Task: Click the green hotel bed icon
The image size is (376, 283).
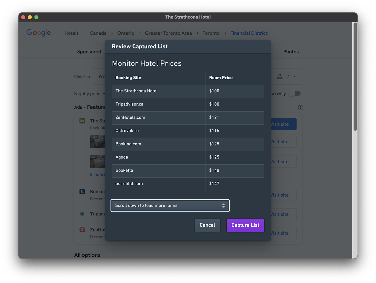Action: [x=82, y=121]
